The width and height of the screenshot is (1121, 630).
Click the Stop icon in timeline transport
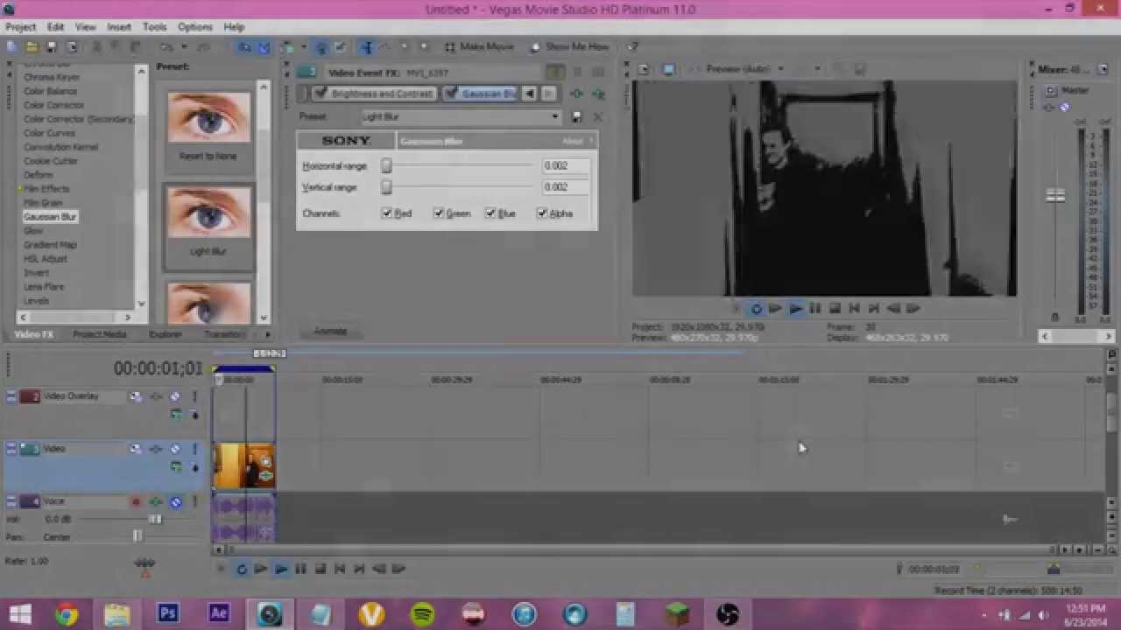tap(320, 569)
